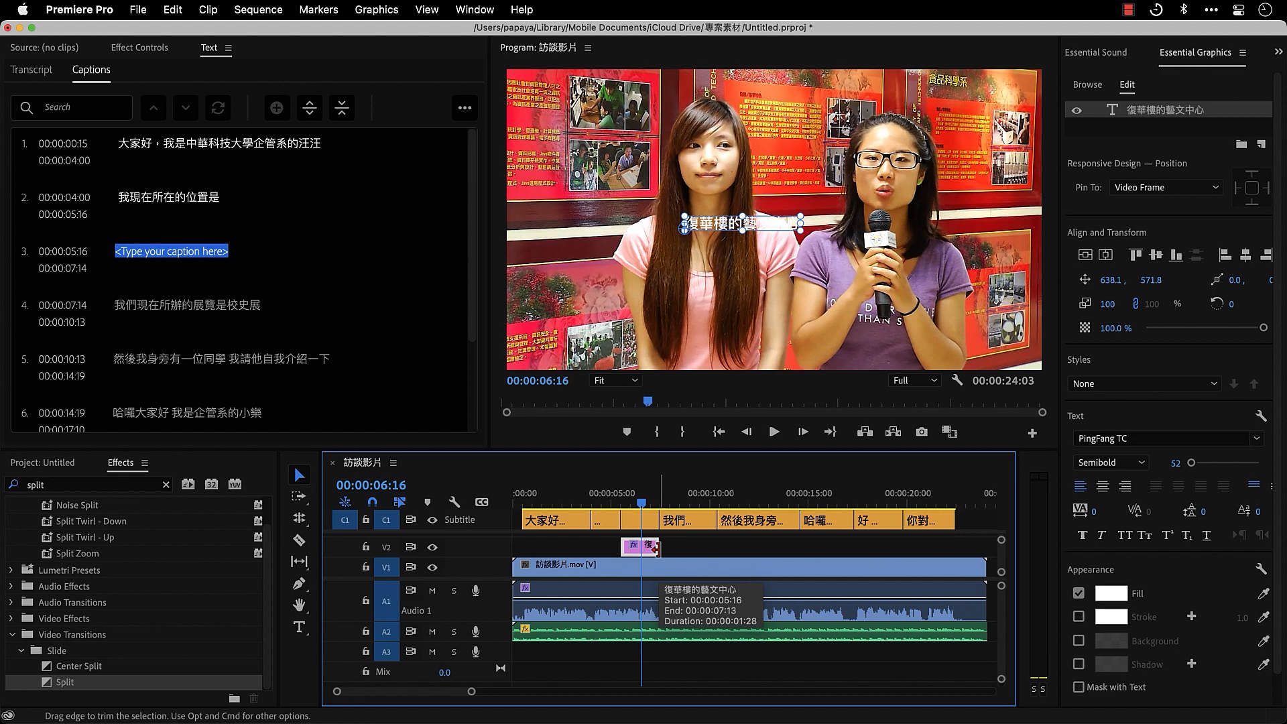Click the Export Frame camera icon
The width and height of the screenshot is (1287, 724).
point(922,432)
